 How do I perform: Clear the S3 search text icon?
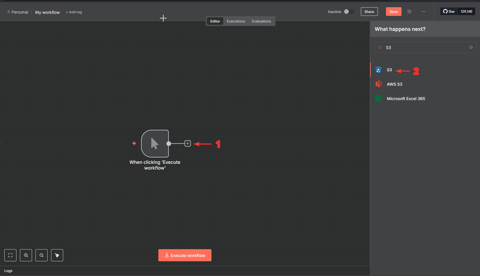coord(471,47)
